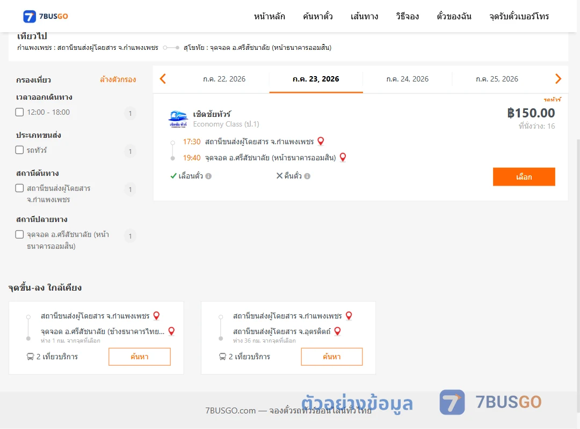Click the เลื่อนตั๋ว reschedule label
The height and width of the screenshot is (429, 580).
point(191,176)
